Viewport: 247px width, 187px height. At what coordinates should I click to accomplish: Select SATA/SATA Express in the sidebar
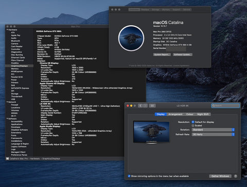(x=20, y=88)
